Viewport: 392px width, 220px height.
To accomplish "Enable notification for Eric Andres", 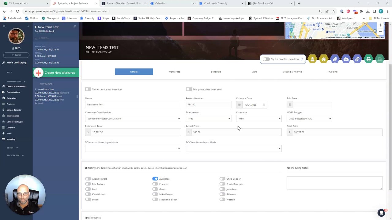I will coord(88,184).
